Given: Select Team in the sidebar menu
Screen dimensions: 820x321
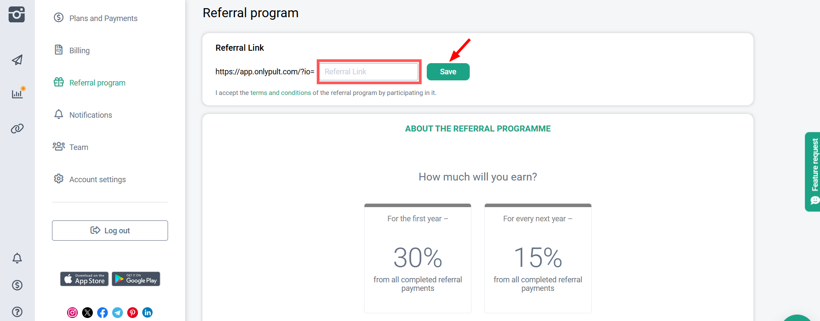Looking at the screenshot, I should 79,147.
